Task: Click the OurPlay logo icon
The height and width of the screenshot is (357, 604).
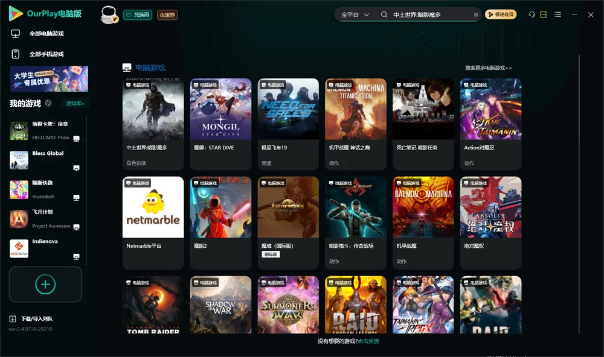Action: pyautogui.click(x=16, y=13)
